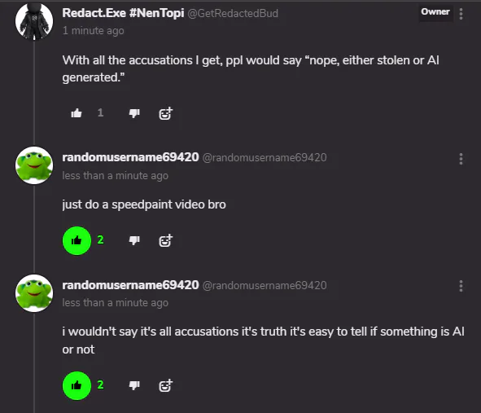Open options menu for the Owner's comment
The width and height of the screenshot is (481, 413).
coord(461,14)
